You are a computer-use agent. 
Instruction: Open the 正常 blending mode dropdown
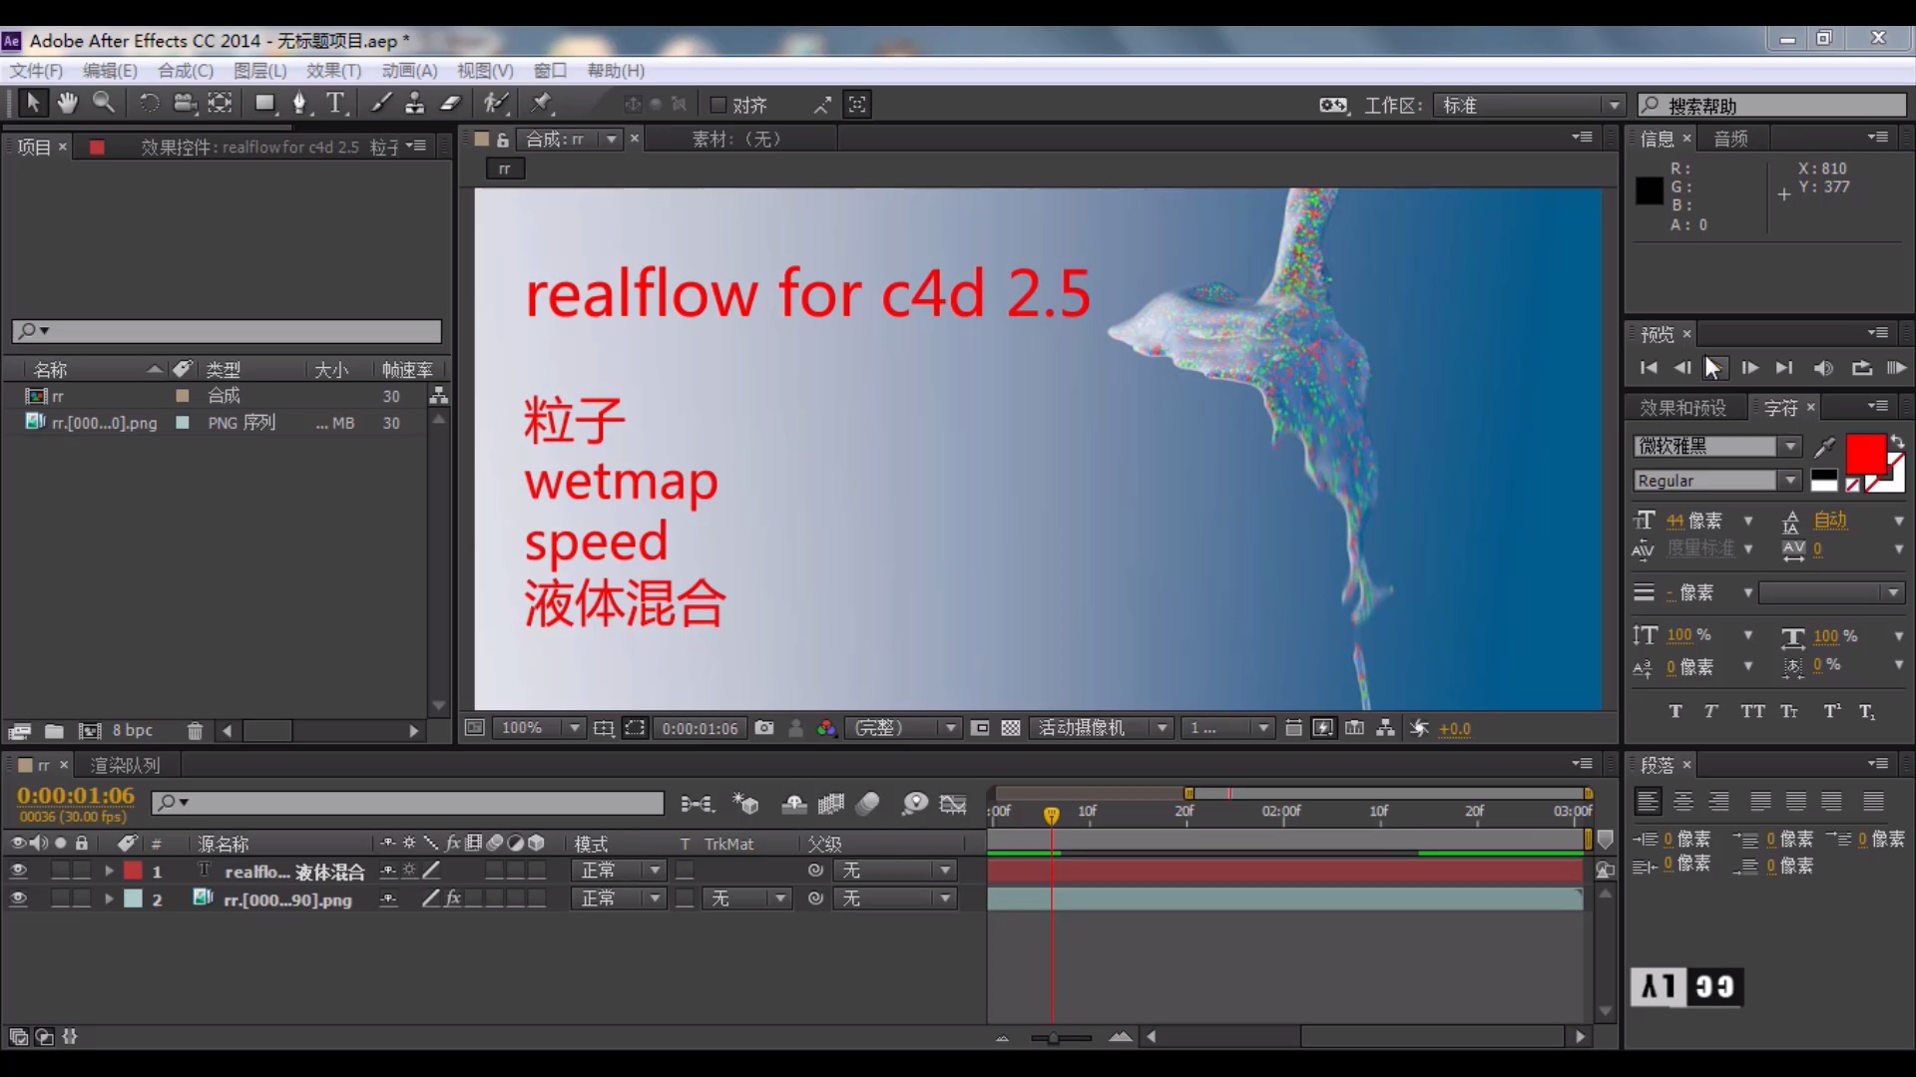[619, 870]
